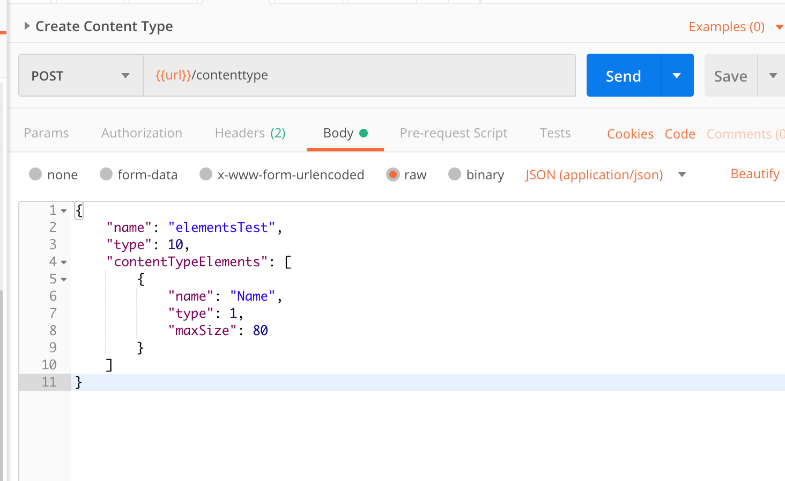This screenshot has width=785, height=481.
Task: Switch to the Params tab
Action: (x=47, y=133)
